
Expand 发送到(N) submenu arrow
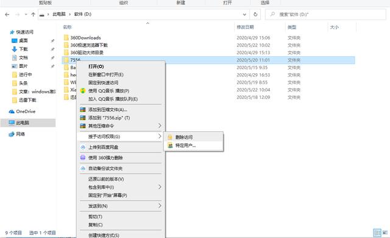coord(160,206)
